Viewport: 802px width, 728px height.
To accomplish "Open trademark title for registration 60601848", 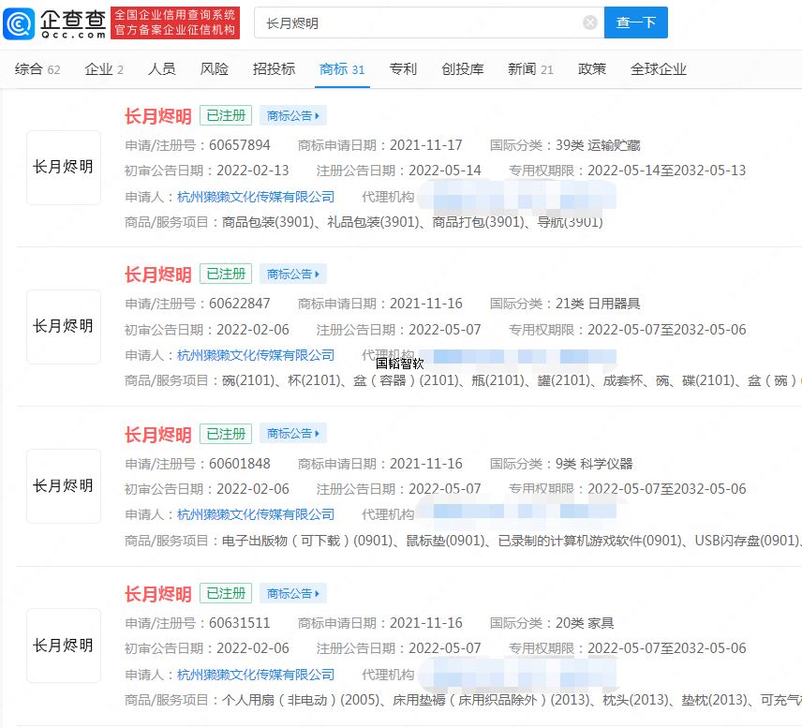I will coord(158,435).
